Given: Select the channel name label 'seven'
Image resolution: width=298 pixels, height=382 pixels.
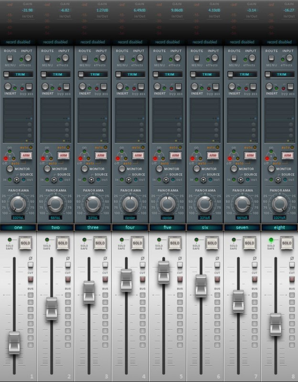Looking at the screenshot, I should point(242,227).
